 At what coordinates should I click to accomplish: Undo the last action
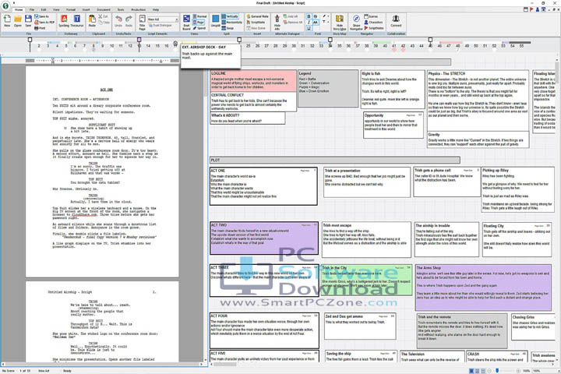pyautogui.click(x=118, y=21)
